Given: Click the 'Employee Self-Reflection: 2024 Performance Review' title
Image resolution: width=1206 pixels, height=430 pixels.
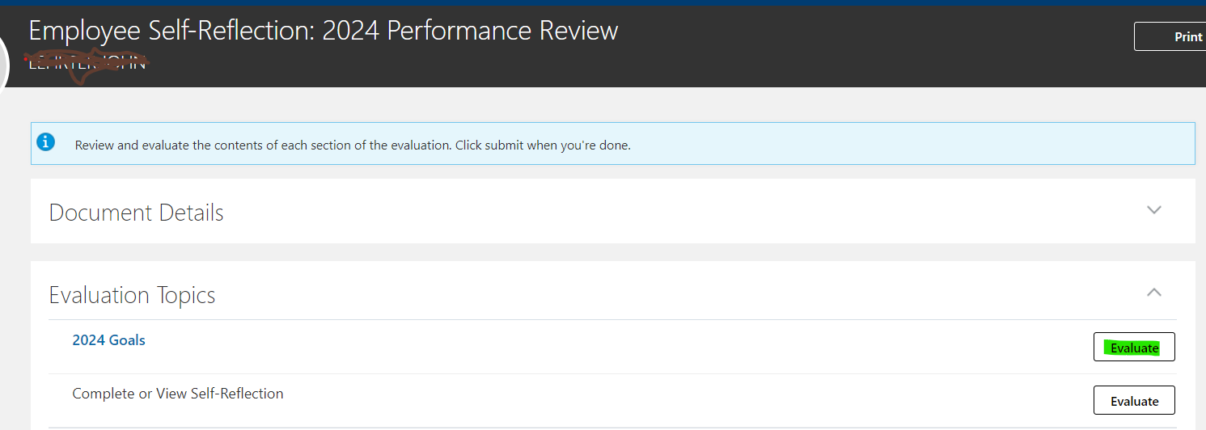Looking at the screenshot, I should pyautogui.click(x=324, y=31).
